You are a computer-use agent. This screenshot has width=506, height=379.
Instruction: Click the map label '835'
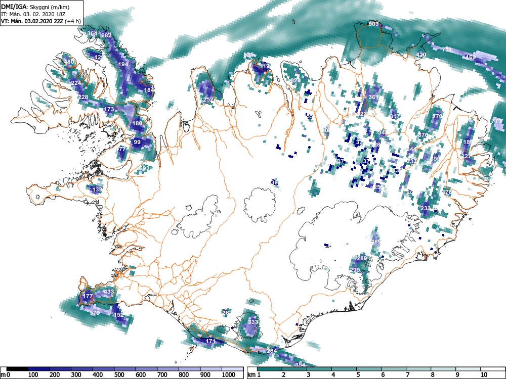coord(248,55)
